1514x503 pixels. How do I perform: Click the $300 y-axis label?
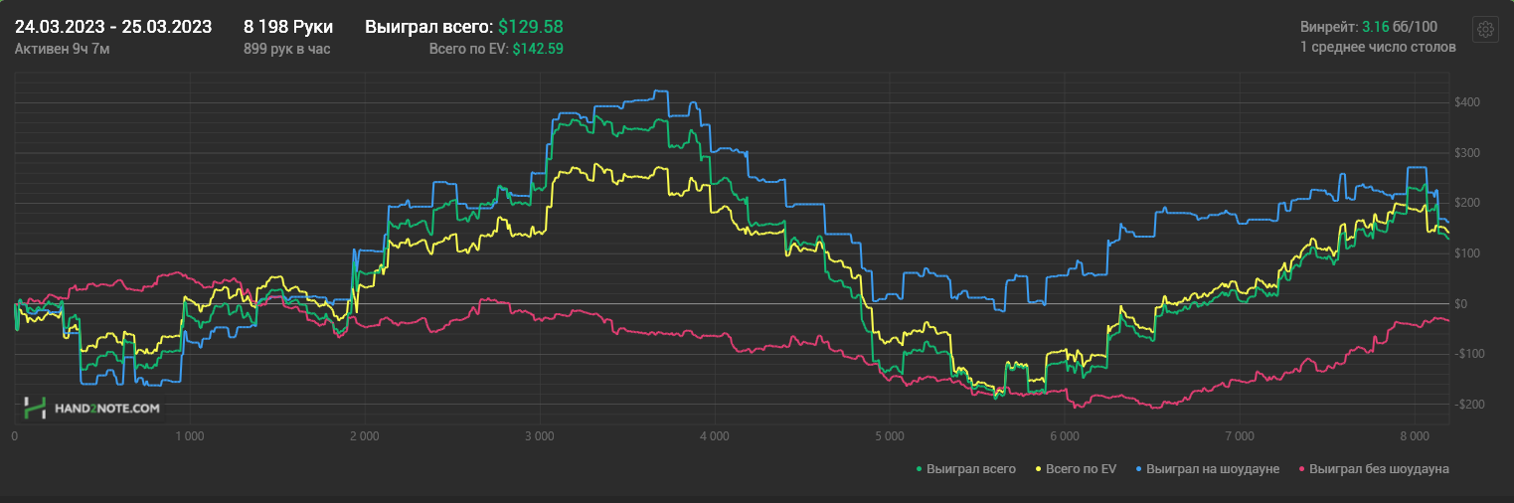pyautogui.click(x=1468, y=153)
